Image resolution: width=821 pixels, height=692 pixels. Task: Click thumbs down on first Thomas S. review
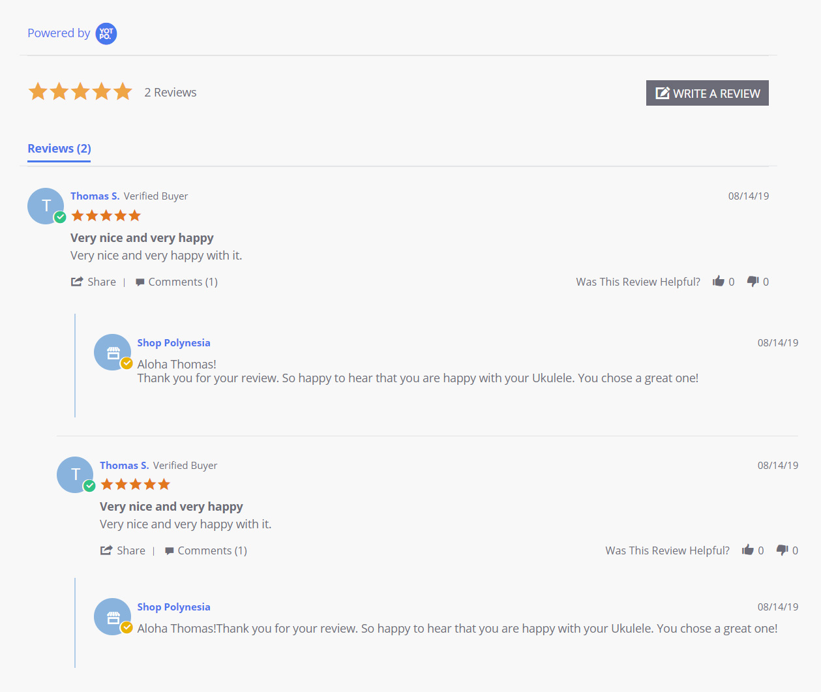[x=753, y=281]
